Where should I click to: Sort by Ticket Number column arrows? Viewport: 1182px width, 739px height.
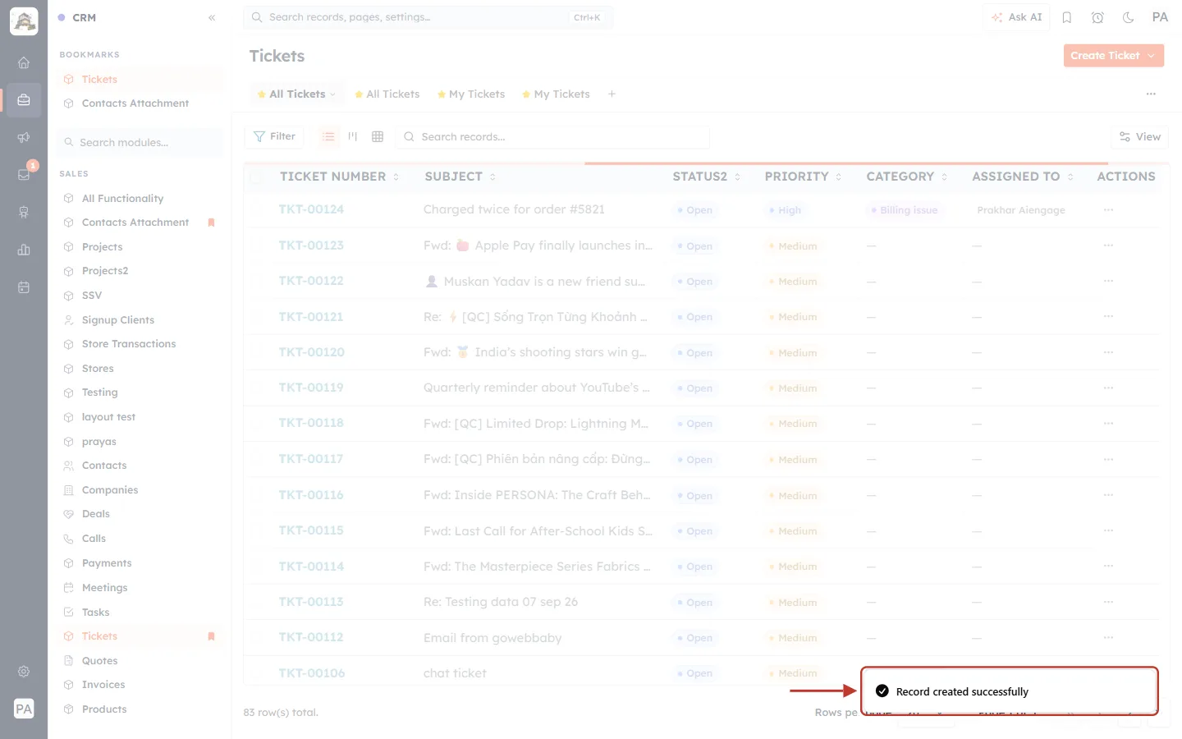396,177
